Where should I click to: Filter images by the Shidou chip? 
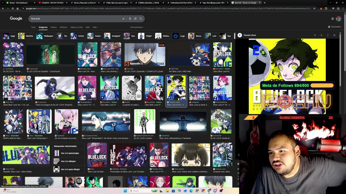162,36
